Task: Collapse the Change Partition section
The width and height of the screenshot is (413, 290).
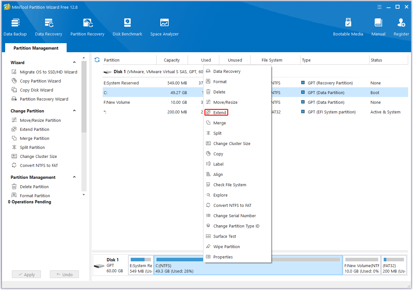Action: pos(74,111)
